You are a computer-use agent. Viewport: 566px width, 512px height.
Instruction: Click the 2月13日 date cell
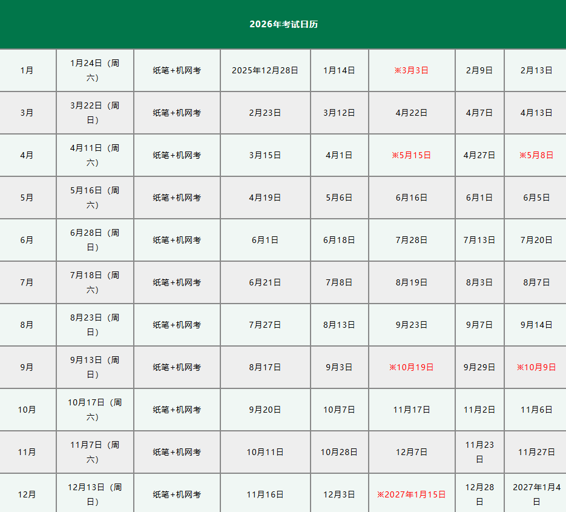[536, 70]
